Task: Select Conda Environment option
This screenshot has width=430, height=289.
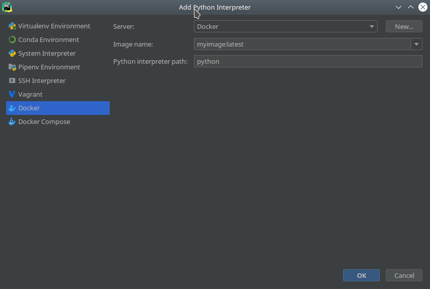Action: click(58, 39)
